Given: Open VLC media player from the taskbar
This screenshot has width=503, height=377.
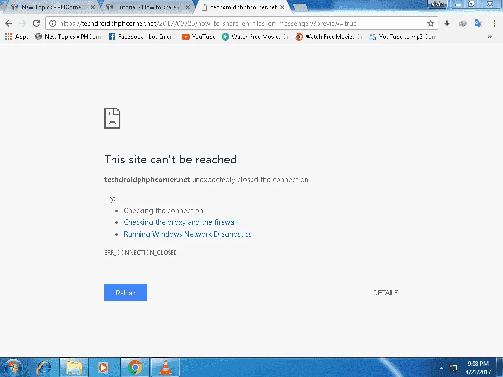Looking at the screenshot, I should (165, 367).
